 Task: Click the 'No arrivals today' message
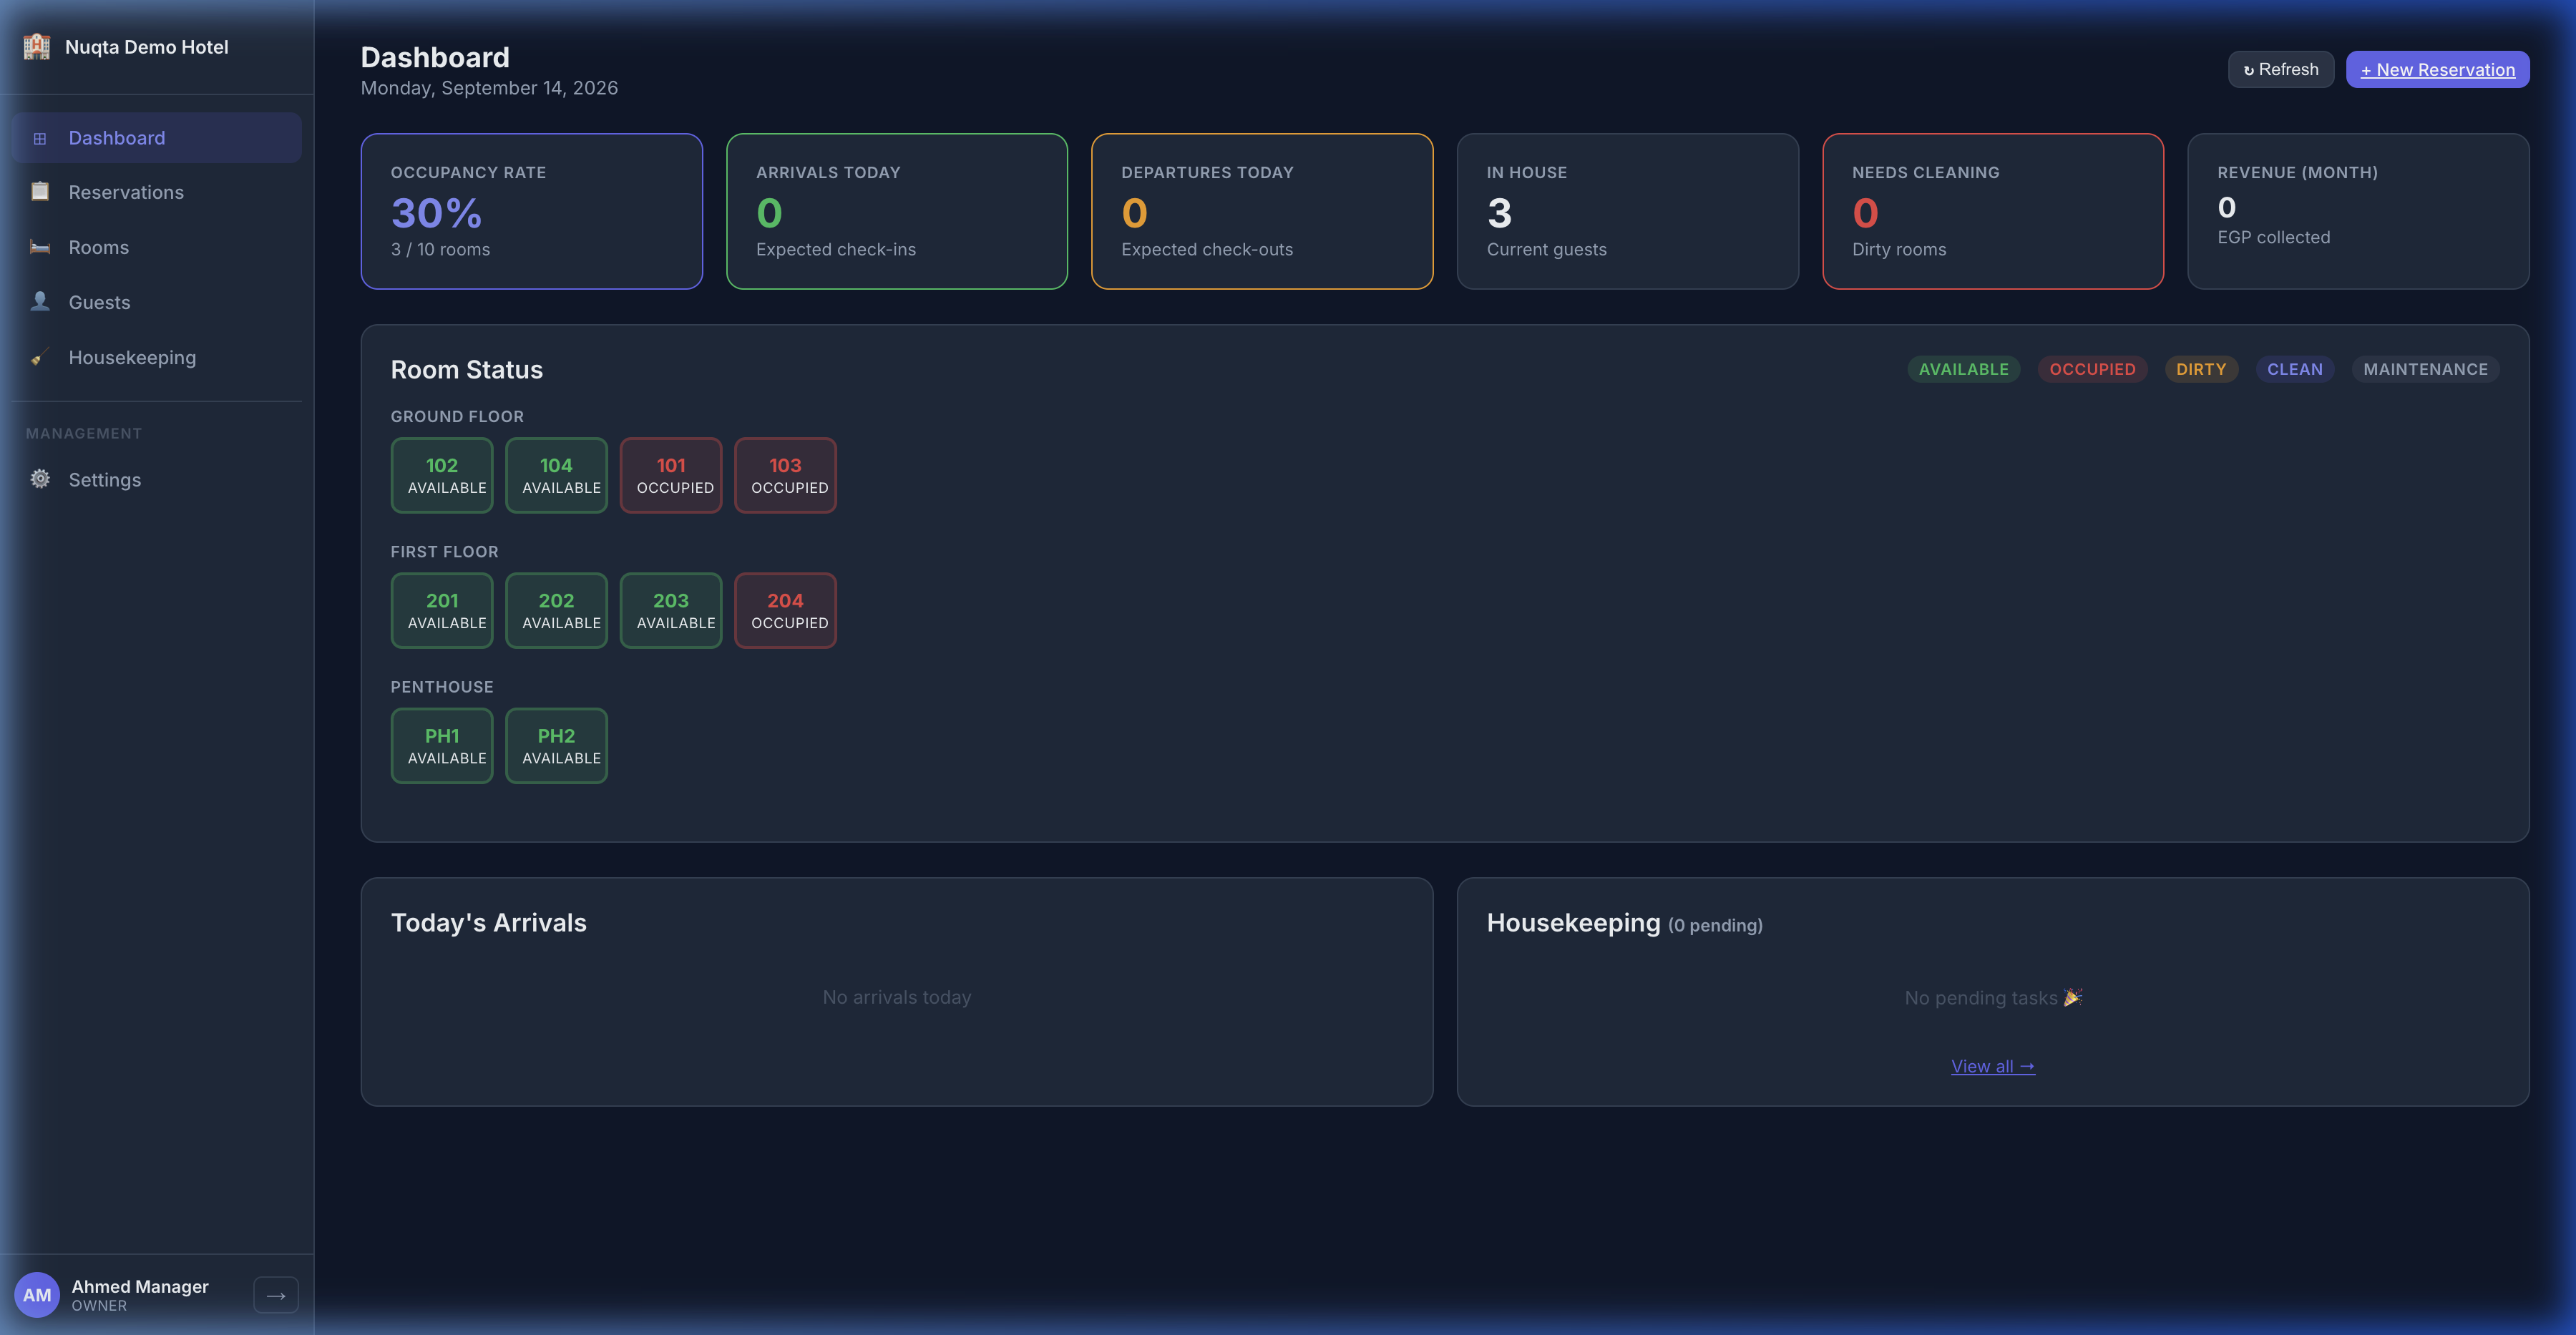pyautogui.click(x=897, y=997)
